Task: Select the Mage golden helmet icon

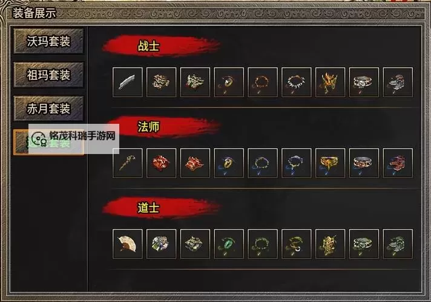Action: click(330, 163)
